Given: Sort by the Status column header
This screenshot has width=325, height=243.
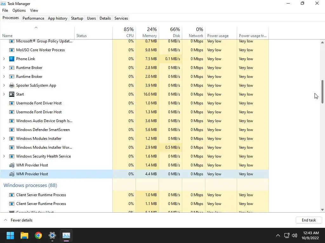Looking at the screenshot, I should click(94, 33).
